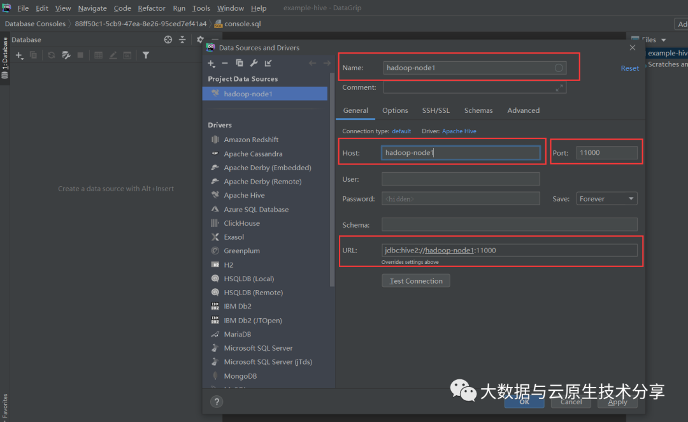Duplicate the selected data source icon
Image resolution: width=688 pixels, height=422 pixels.
click(239, 63)
